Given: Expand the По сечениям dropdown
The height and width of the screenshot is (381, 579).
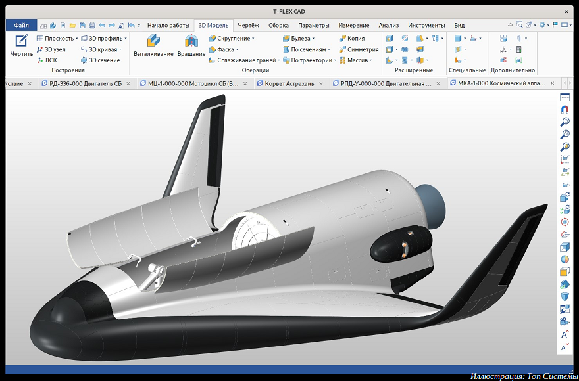Looking at the screenshot, I should coord(329,49).
